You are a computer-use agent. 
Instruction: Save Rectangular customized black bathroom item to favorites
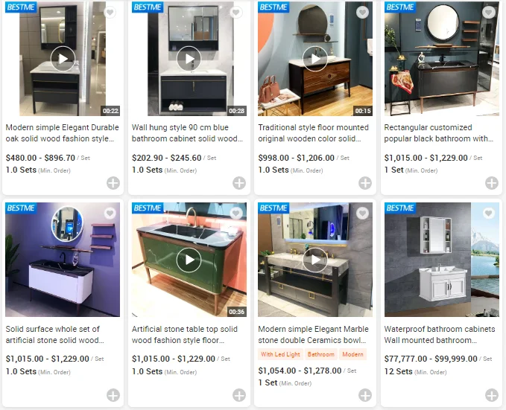[x=489, y=12]
